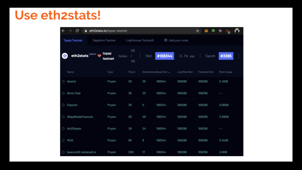
Task: Click the lock icon in address bar
Action: point(86,31)
